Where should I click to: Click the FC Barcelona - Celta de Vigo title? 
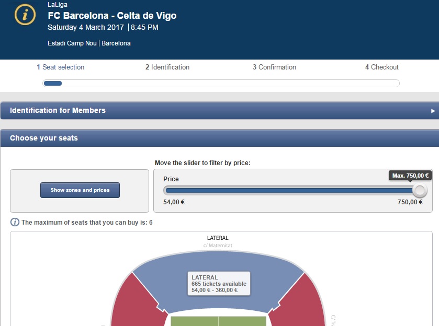pos(112,16)
